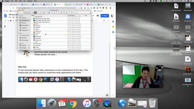Open the Google Docs account avatar

point(112,16)
